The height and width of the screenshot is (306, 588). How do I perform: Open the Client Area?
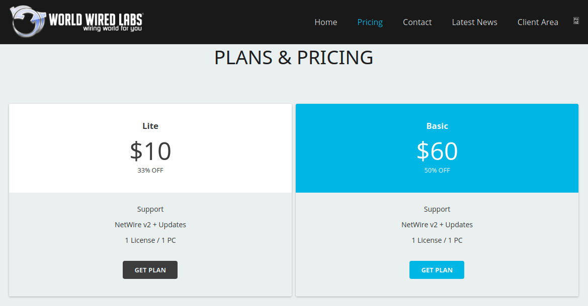click(x=537, y=22)
